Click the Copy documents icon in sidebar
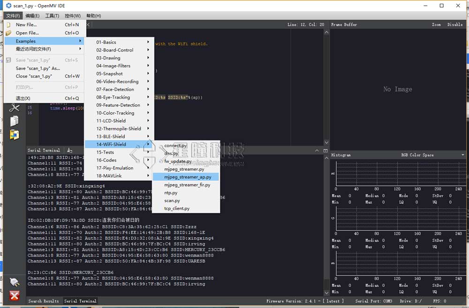This screenshot has width=469, height=308. click(14, 121)
